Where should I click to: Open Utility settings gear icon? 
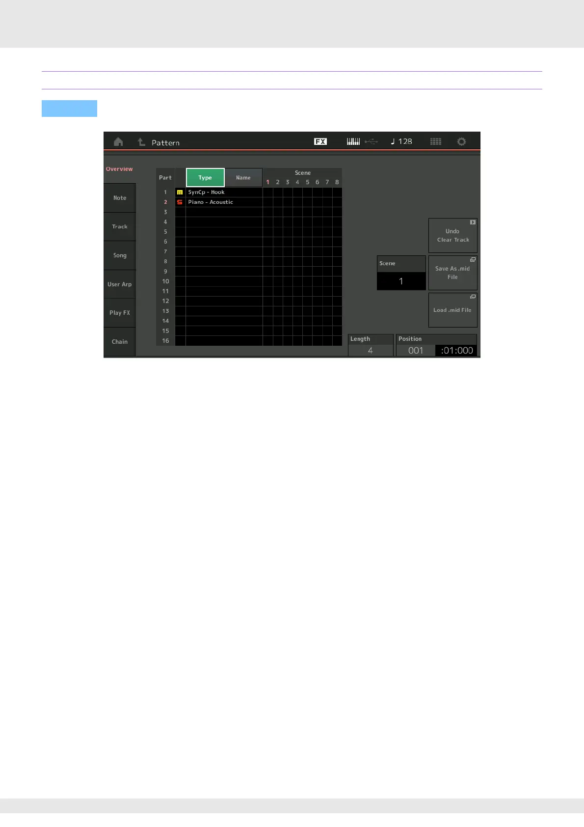pyautogui.click(x=461, y=141)
